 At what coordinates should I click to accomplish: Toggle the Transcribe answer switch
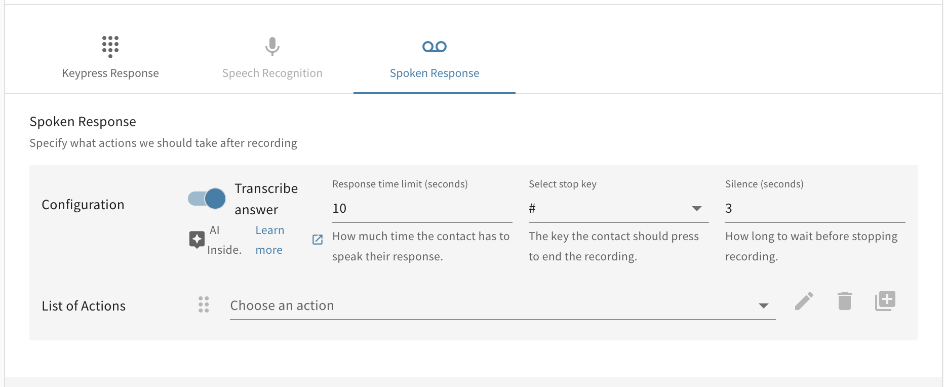click(x=207, y=199)
